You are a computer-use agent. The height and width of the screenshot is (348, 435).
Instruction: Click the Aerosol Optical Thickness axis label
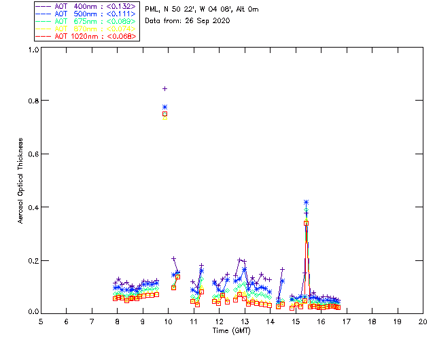(20, 181)
